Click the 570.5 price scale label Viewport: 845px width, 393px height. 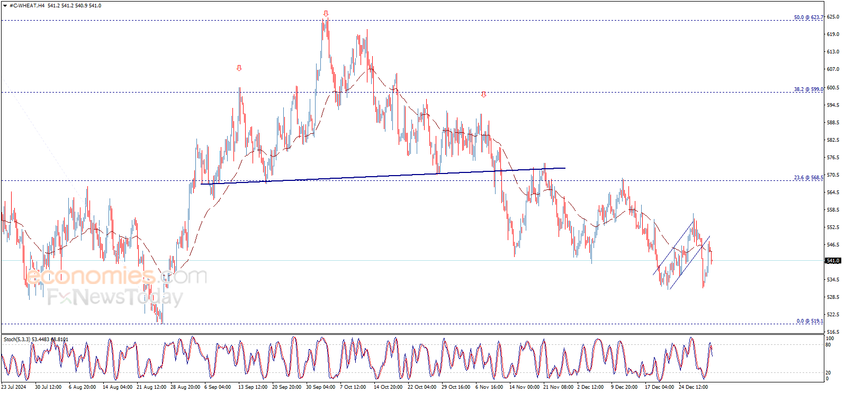pos(833,175)
